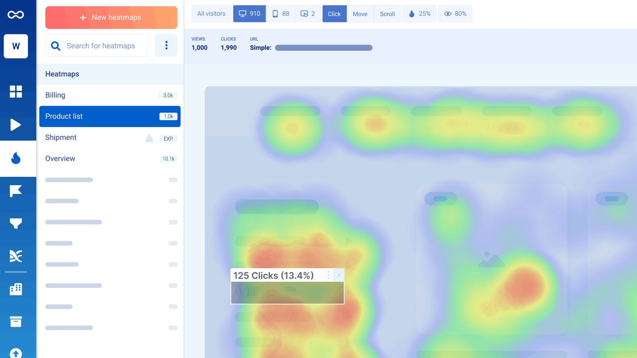The image size is (637, 358).
Task: Select the heatmaps flame icon
Action: (x=16, y=158)
